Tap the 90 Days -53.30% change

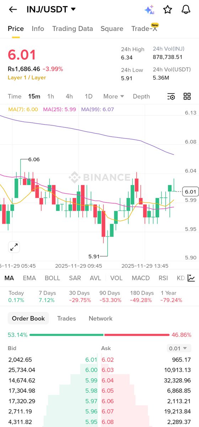click(110, 296)
